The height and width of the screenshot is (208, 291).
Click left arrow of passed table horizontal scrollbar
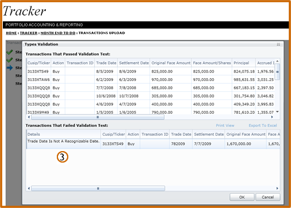tap(29, 117)
